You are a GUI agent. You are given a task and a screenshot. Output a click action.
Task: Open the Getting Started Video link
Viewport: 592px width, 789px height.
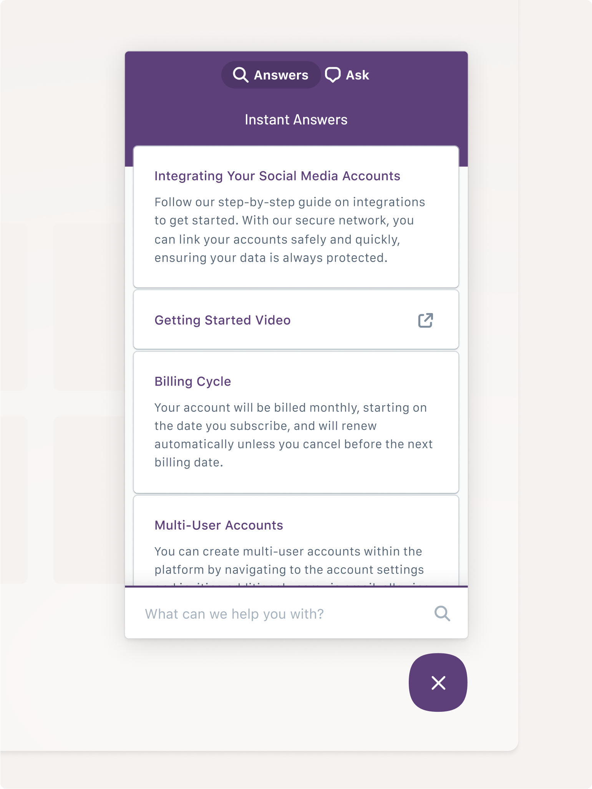(x=222, y=320)
